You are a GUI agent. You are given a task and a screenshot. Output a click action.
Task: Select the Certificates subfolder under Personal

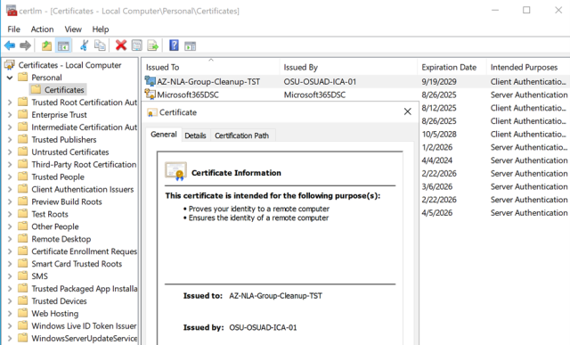pos(64,89)
